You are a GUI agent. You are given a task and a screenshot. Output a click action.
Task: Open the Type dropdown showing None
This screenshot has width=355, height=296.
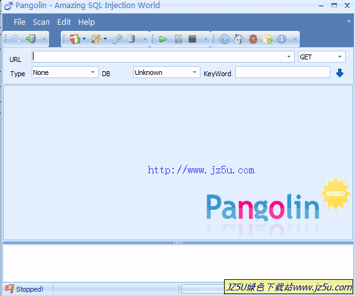[x=65, y=72]
